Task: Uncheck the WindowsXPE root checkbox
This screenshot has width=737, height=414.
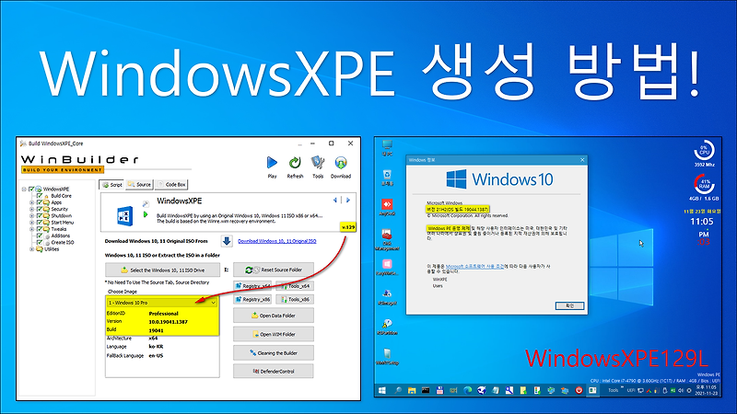Action: tap(31, 190)
